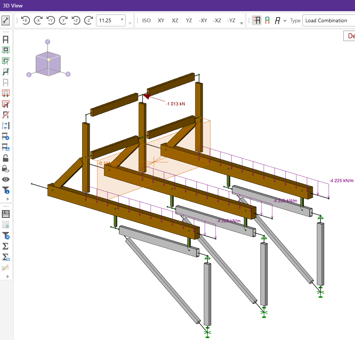Image resolution: width=355 pixels, height=340 pixels.
Task: Switch to the -XZ view
Action: point(217,20)
